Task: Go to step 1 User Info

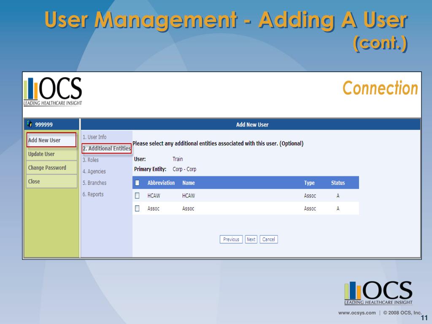Action: pyautogui.click(x=94, y=137)
